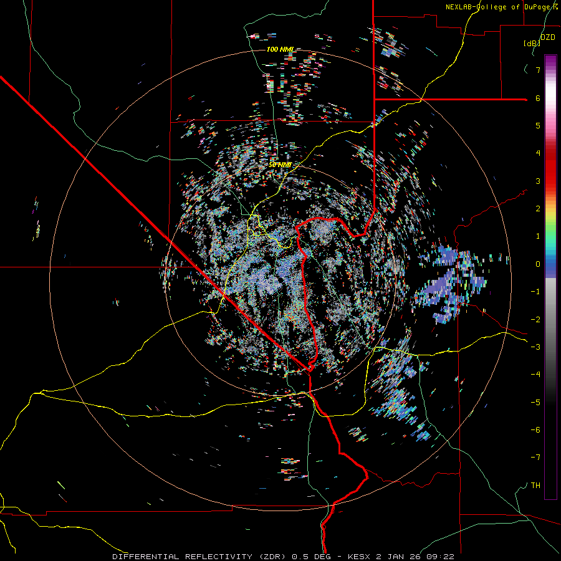Viewport: 561px width, 561px height.
Task: Click the TH threshold scale label
Action: pyautogui.click(x=535, y=485)
